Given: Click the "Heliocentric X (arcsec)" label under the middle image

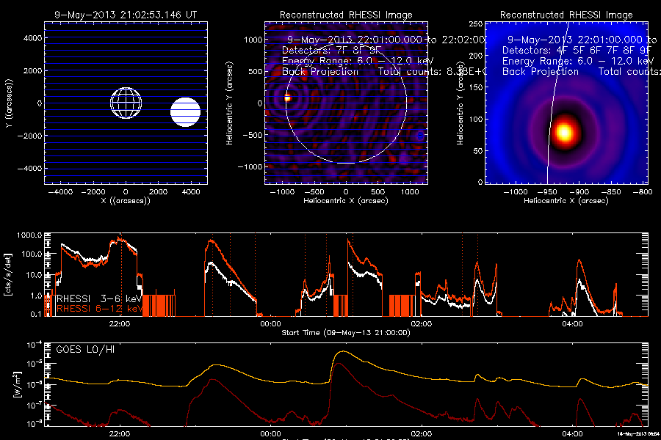Looking at the screenshot, I should pos(346,201).
